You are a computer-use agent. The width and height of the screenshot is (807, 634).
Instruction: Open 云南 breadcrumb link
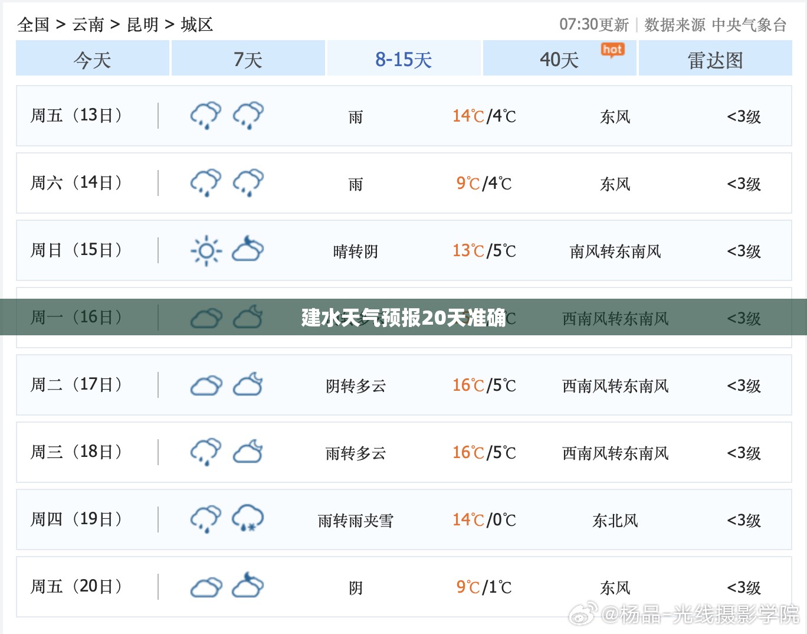[x=88, y=24]
